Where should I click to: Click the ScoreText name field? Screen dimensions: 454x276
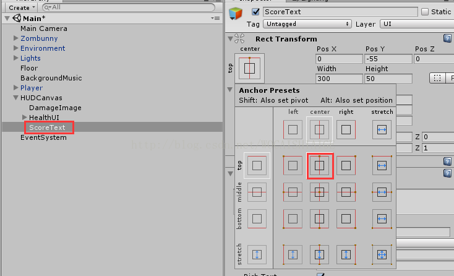(x=340, y=12)
